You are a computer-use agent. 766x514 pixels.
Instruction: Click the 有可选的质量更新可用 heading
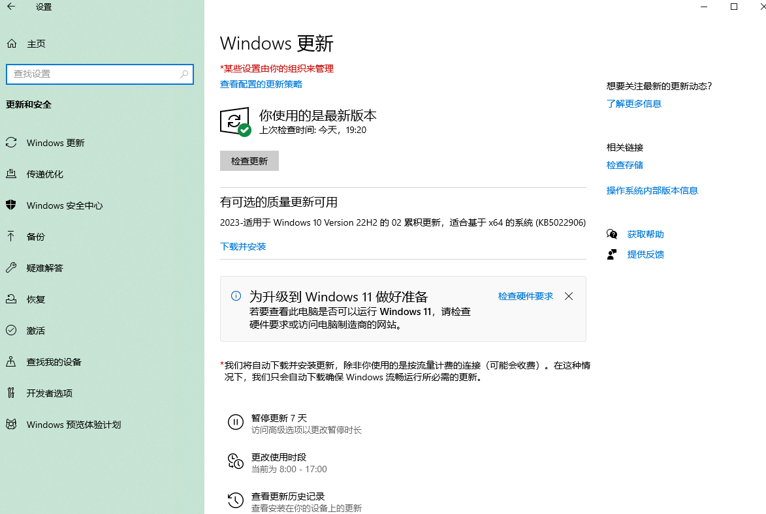pyautogui.click(x=278, y=202)
